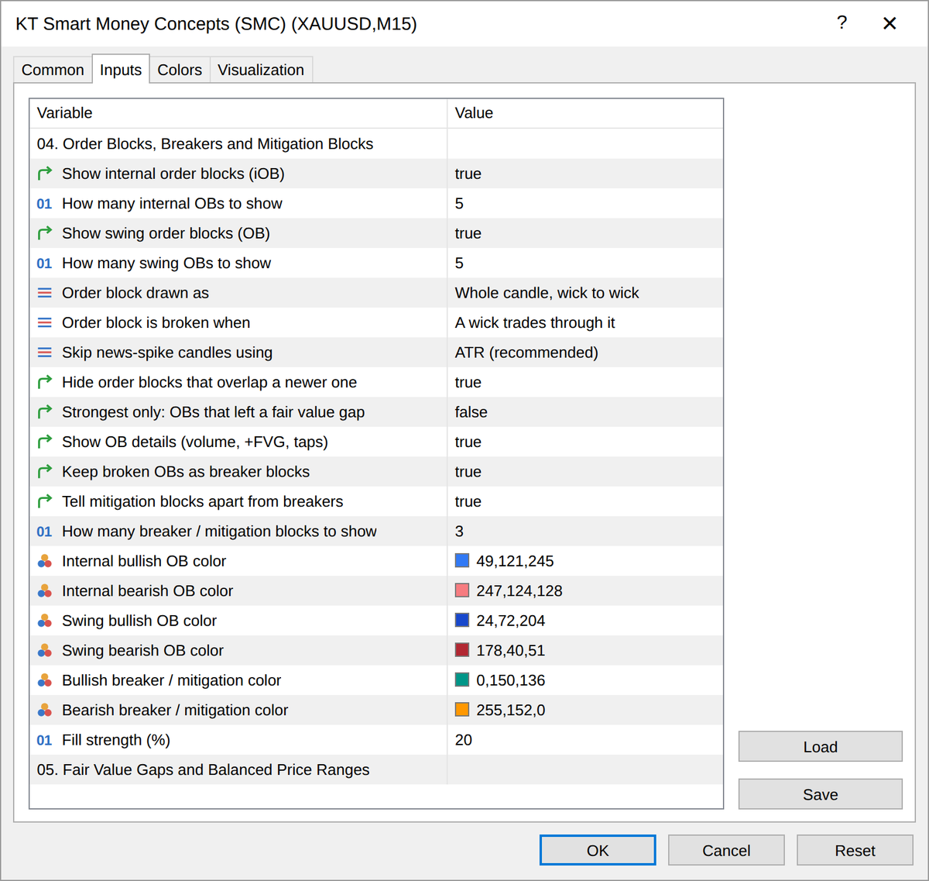
Task: Edit the value 5 for internal OBs to show
Action: [585, 204]
